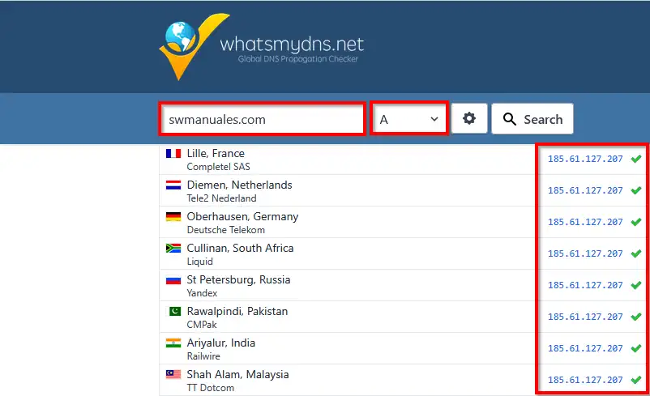Screen dimensions: 650x396
Task: Select the 'Diemen, Netherlands' location text
Action: coord(239,185)
